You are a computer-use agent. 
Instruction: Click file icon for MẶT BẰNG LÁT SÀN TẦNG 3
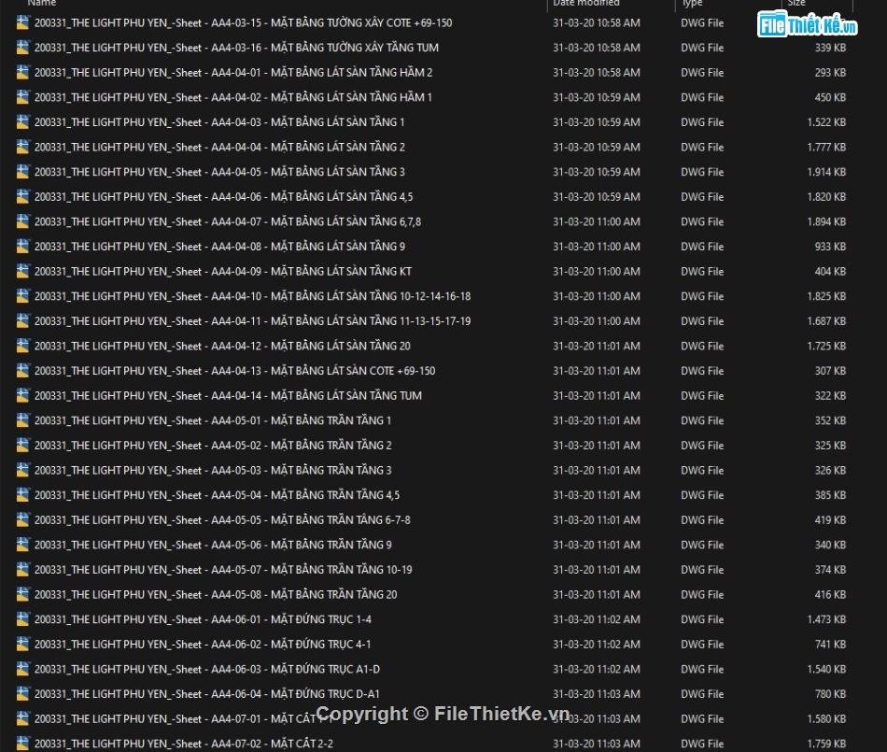22,172
